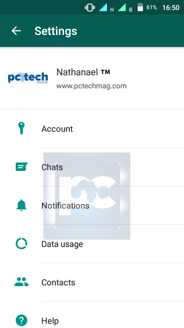Image resolution: width=184 pixels, height=328 pixels.
Task: Open Data usage settings
Action: 92,244
